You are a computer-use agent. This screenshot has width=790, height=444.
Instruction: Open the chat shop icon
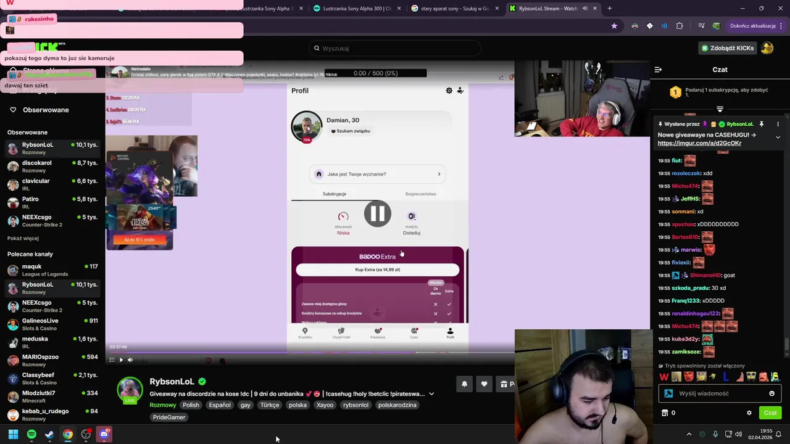click(x=665, y=413)
